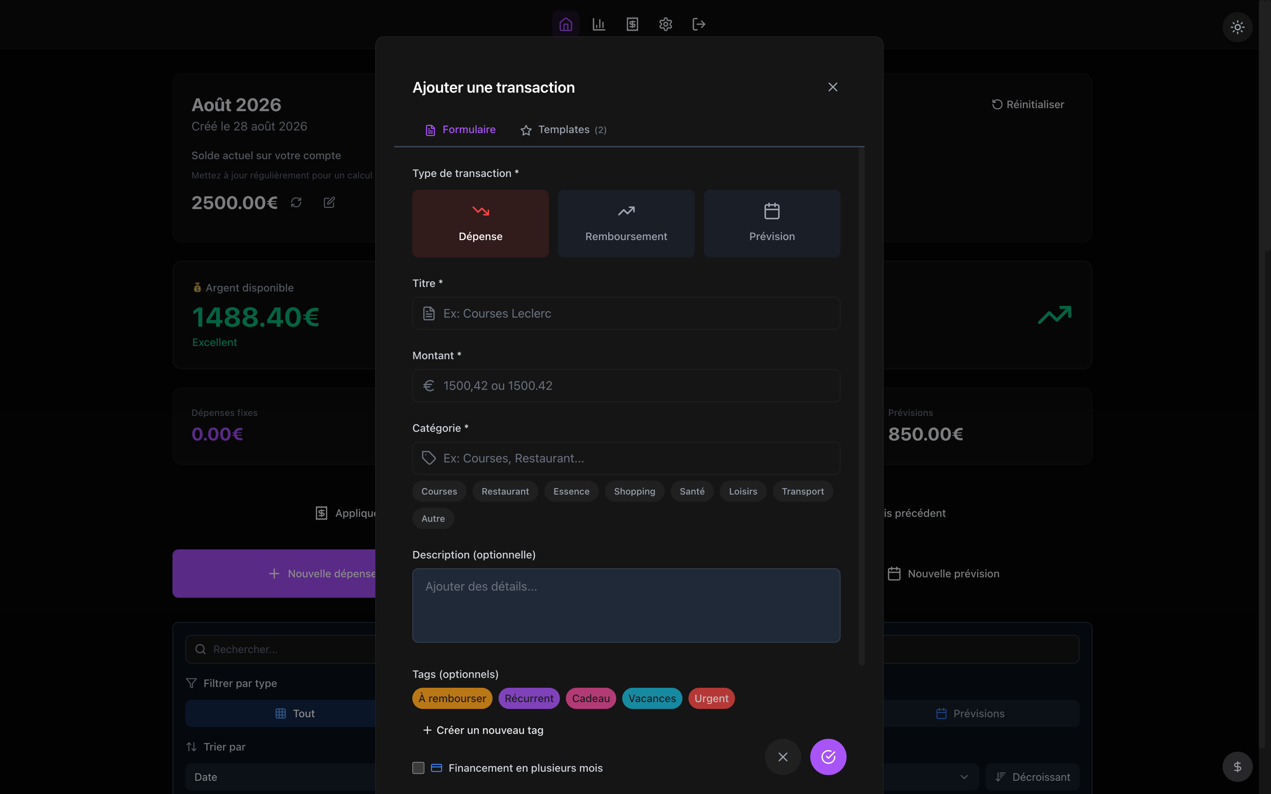Choose the Loisirs category chip
The width and height of the screenshot is (1271, 794).
click(x=743, y=492)
